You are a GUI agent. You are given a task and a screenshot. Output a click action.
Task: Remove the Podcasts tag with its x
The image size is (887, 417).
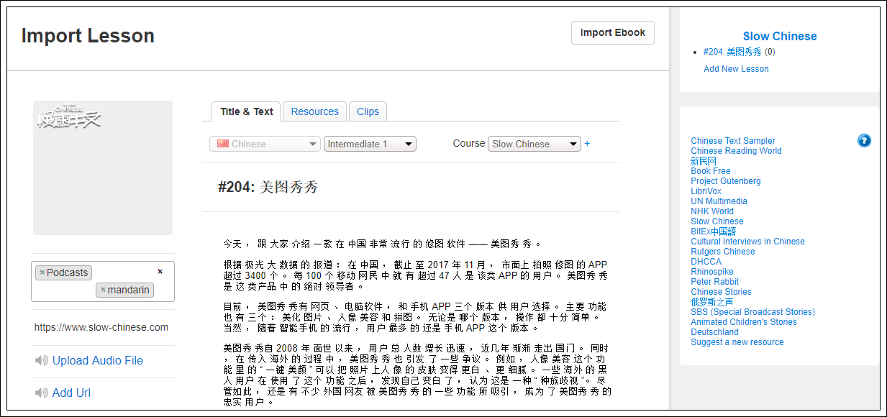tap(42, 272)
